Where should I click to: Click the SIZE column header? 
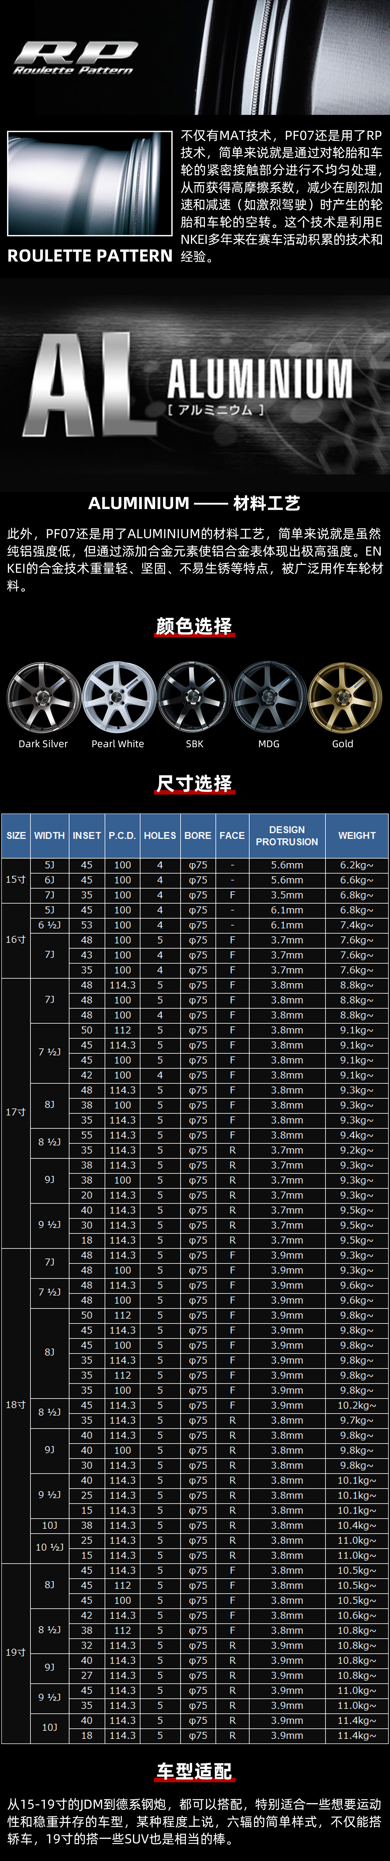tap(16, 836)
